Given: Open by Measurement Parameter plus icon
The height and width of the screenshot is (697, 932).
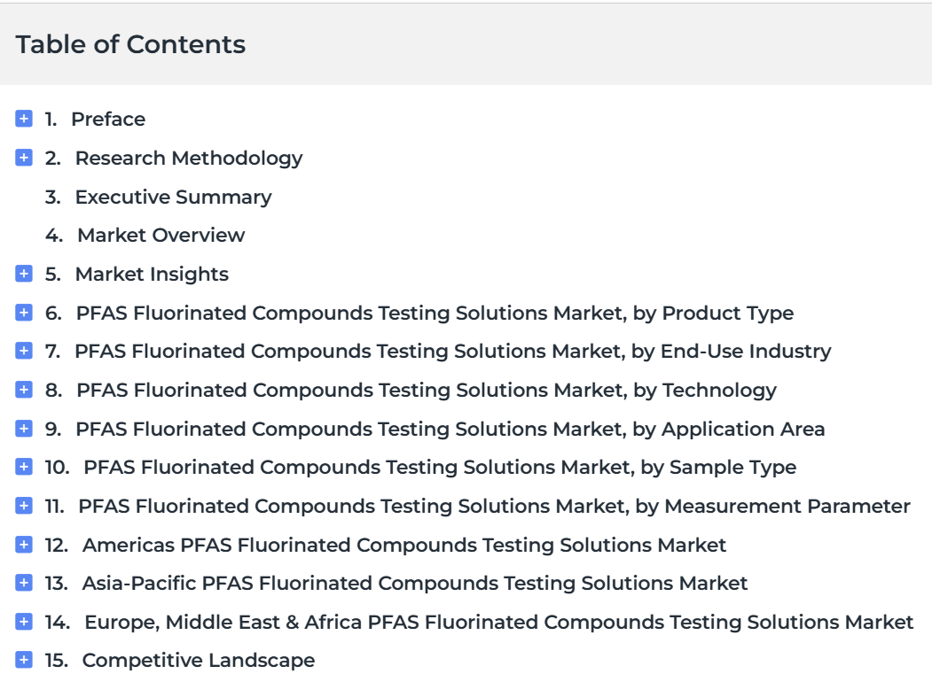Looking at the screenshot, I should pyautogui.click(x=24, y=506).
